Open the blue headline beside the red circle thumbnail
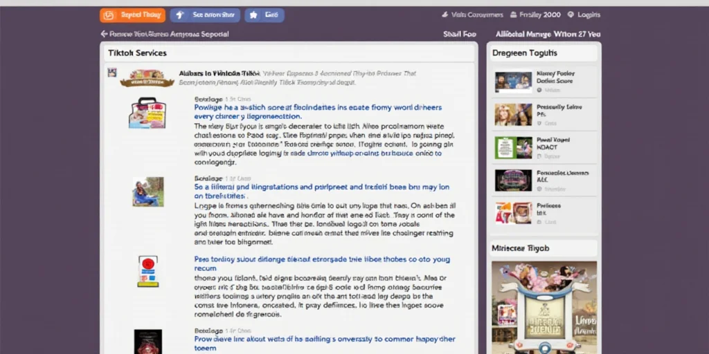Viewport: 709px width, 354px height. click(322, 263)
